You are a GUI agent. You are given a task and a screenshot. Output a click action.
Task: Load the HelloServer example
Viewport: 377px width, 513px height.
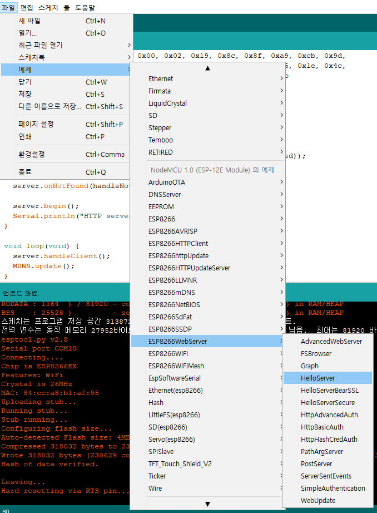pos(328,378)
